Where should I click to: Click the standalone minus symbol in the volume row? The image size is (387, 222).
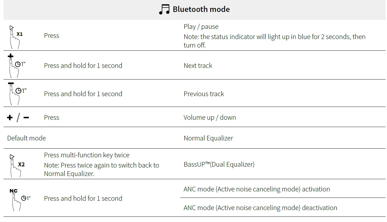coord(26,117)
